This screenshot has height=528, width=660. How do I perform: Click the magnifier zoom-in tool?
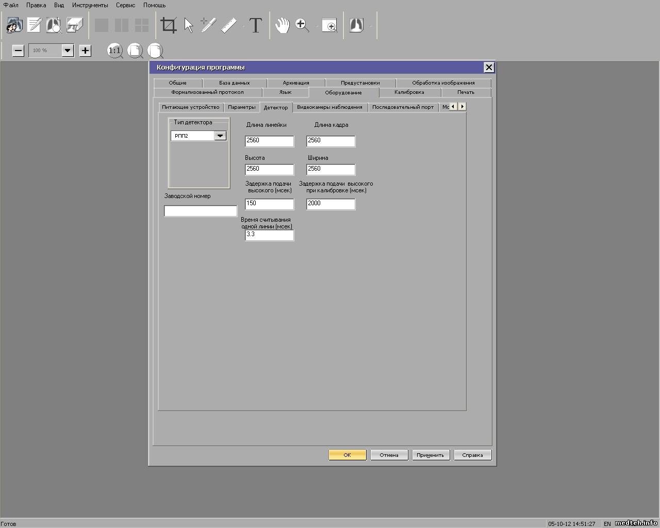coord(302,25)
